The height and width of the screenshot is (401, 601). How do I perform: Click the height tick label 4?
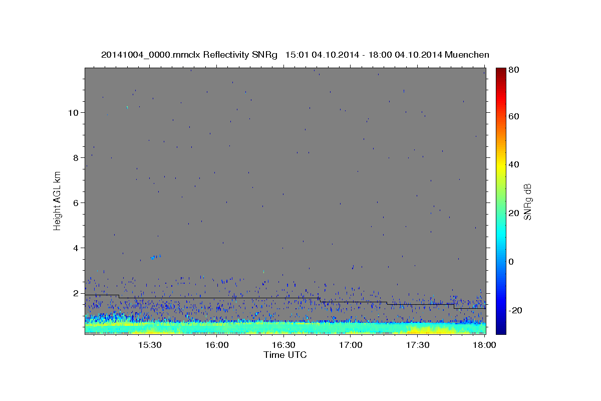click(x=77, y=248)
